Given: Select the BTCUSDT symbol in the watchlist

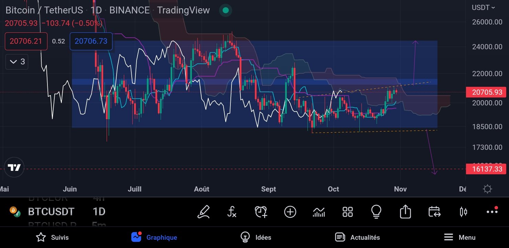Looking at the screenshot, I should pos(51,212).
